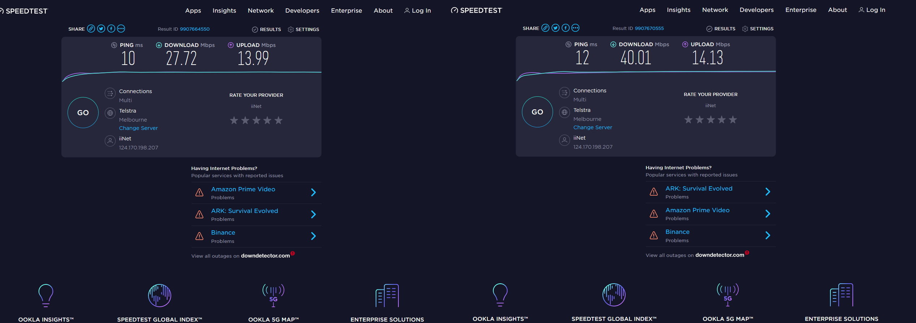
Task: Click Change Server link in left window
Action: click(x=138, y=128)
